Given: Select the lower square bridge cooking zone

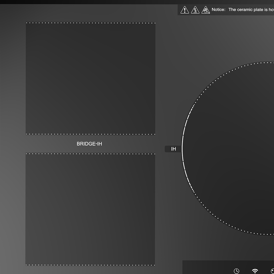Looking at the screenshot, I should (x=90, y=209).
